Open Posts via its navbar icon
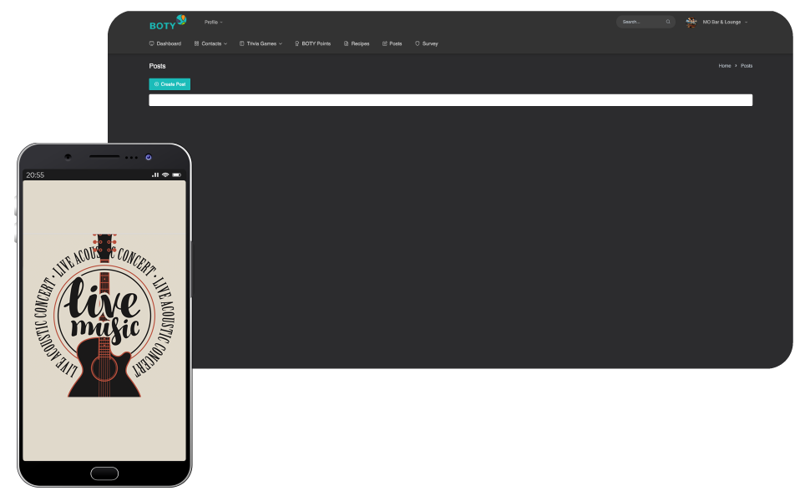Screen dimensions: 810x501 pos(384,43)
